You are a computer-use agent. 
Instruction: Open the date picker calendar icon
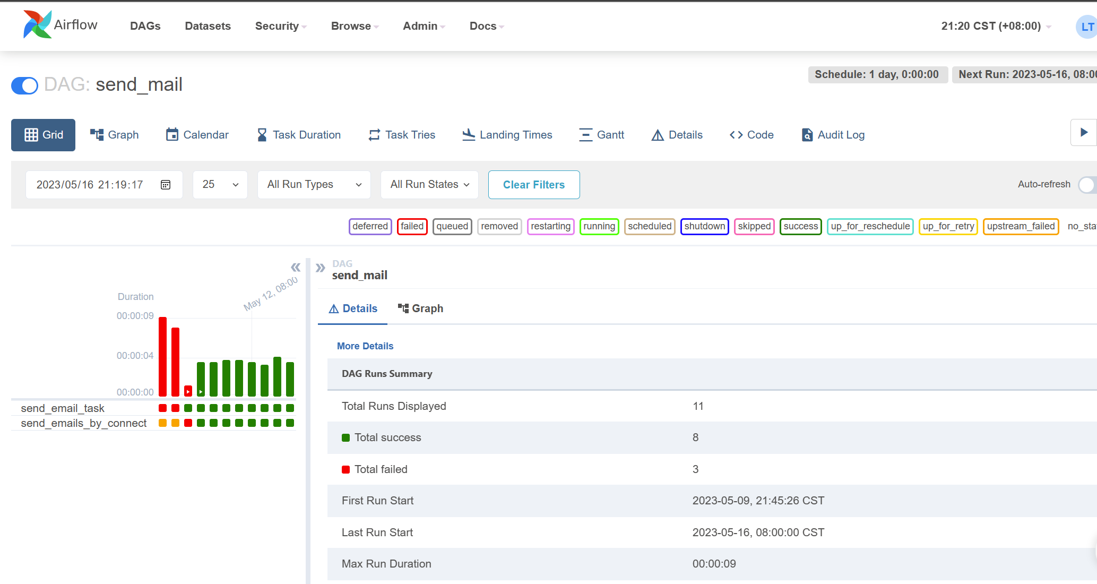click(166, 185)
